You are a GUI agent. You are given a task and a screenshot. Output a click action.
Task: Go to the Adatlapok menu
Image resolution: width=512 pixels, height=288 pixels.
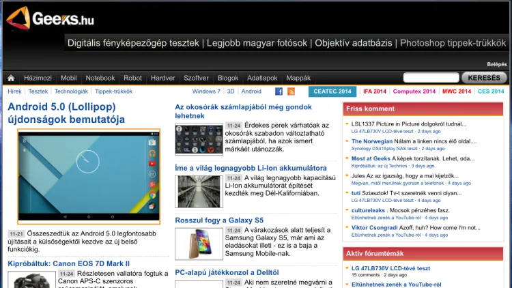coord(262,78)
